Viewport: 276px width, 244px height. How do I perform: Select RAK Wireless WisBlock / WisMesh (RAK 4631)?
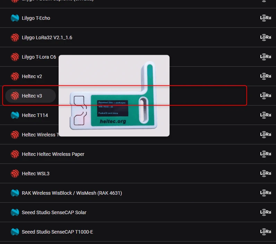[x=138, y=193]
